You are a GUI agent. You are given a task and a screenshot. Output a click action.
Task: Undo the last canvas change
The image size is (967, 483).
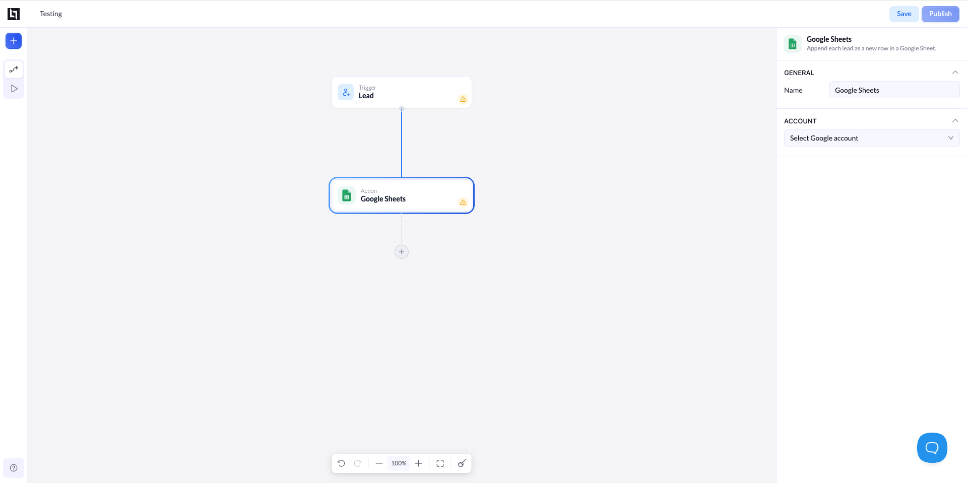pyautogui.click(x=341, y=463)
